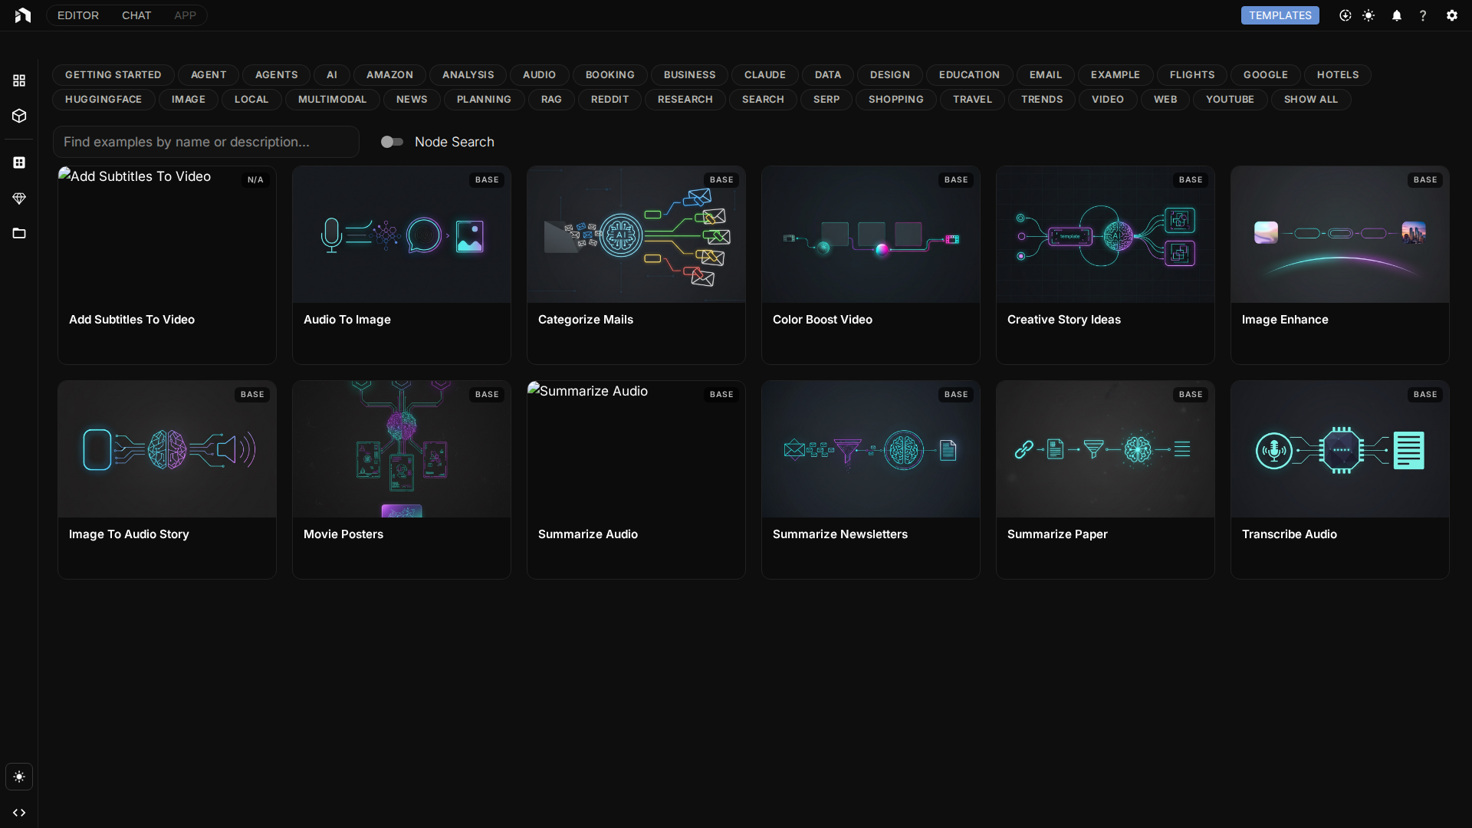Open help using the question mark icon

click(1424, 15)
